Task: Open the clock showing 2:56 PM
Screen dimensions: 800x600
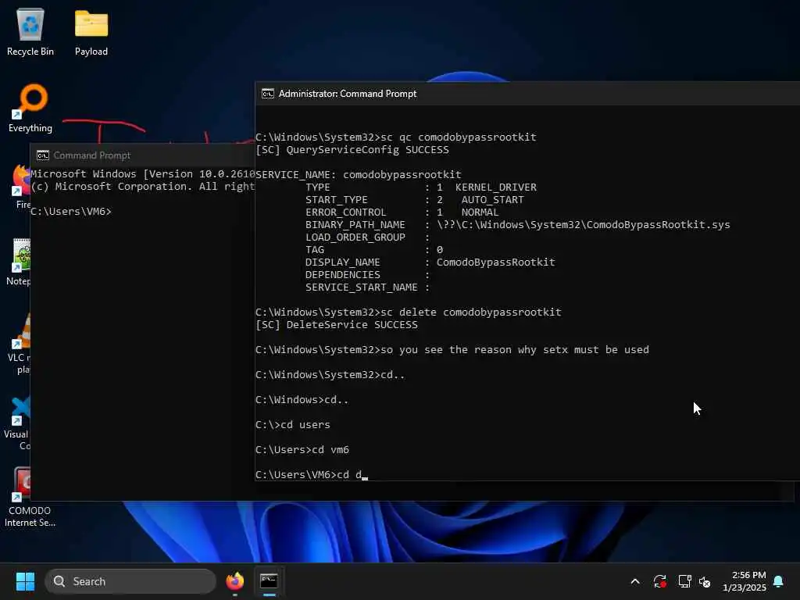Action: (x=745, y=581)
